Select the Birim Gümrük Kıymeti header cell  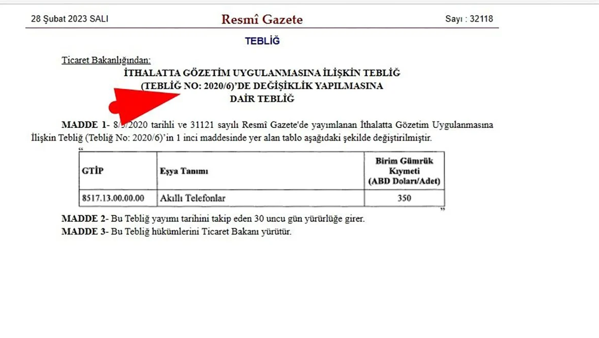click(404, 171)
